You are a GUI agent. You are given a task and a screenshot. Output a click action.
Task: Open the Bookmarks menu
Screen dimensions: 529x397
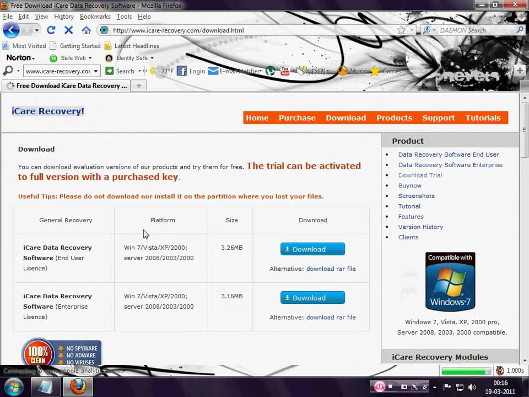pyautogui.click(x=95, y=16)
